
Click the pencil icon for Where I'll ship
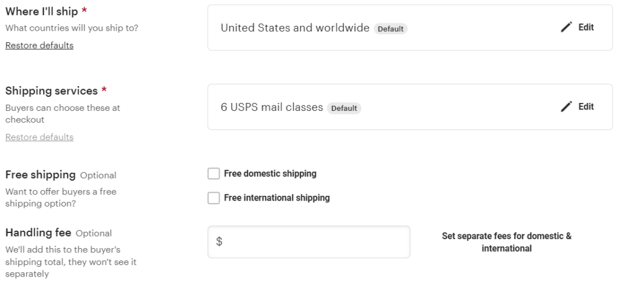click(565, 28)
